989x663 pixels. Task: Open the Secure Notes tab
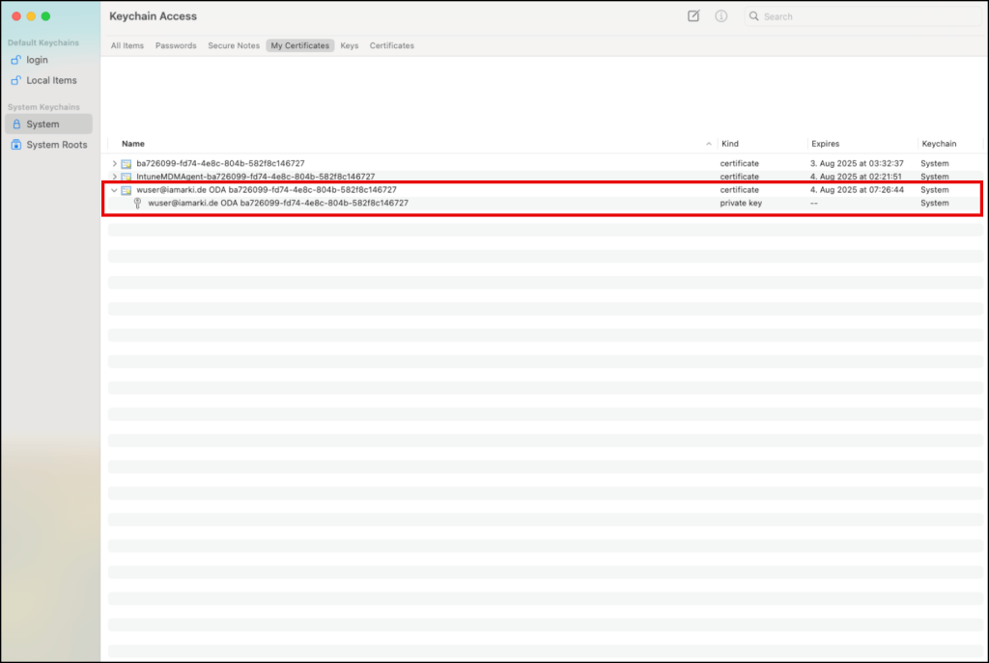click(234, 45)
